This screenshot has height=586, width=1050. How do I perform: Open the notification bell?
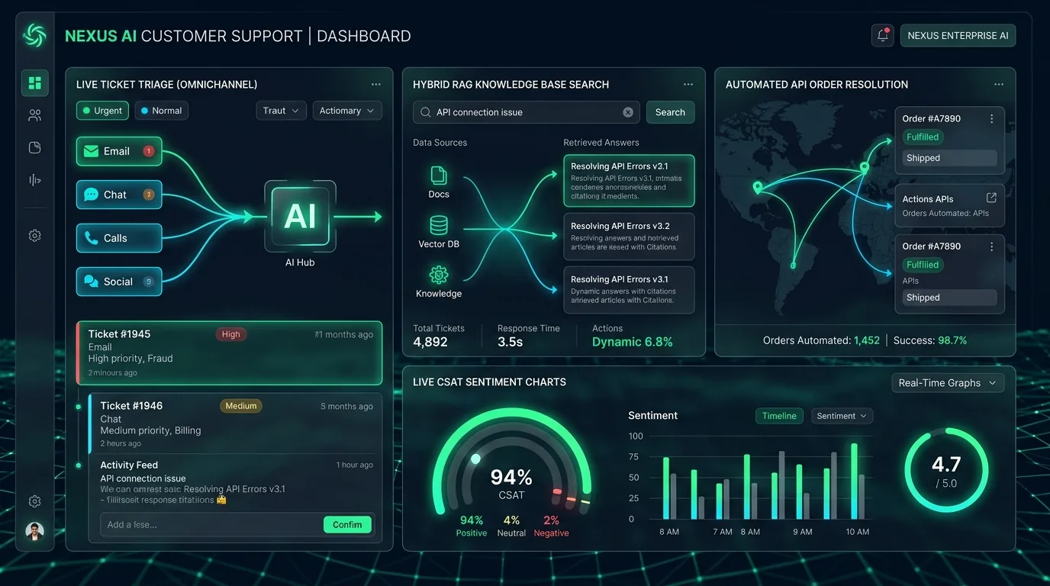[882, 35]
